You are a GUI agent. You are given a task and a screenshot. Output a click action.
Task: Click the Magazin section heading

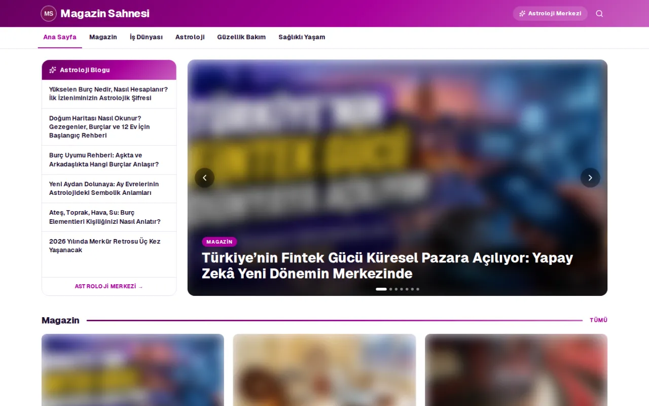click(x=60, y=320)
